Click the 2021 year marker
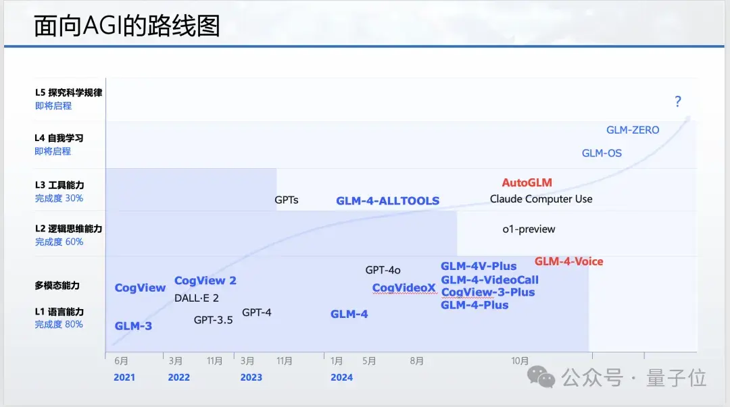Viewport: 730px width, 407px height. pos(124,377)
